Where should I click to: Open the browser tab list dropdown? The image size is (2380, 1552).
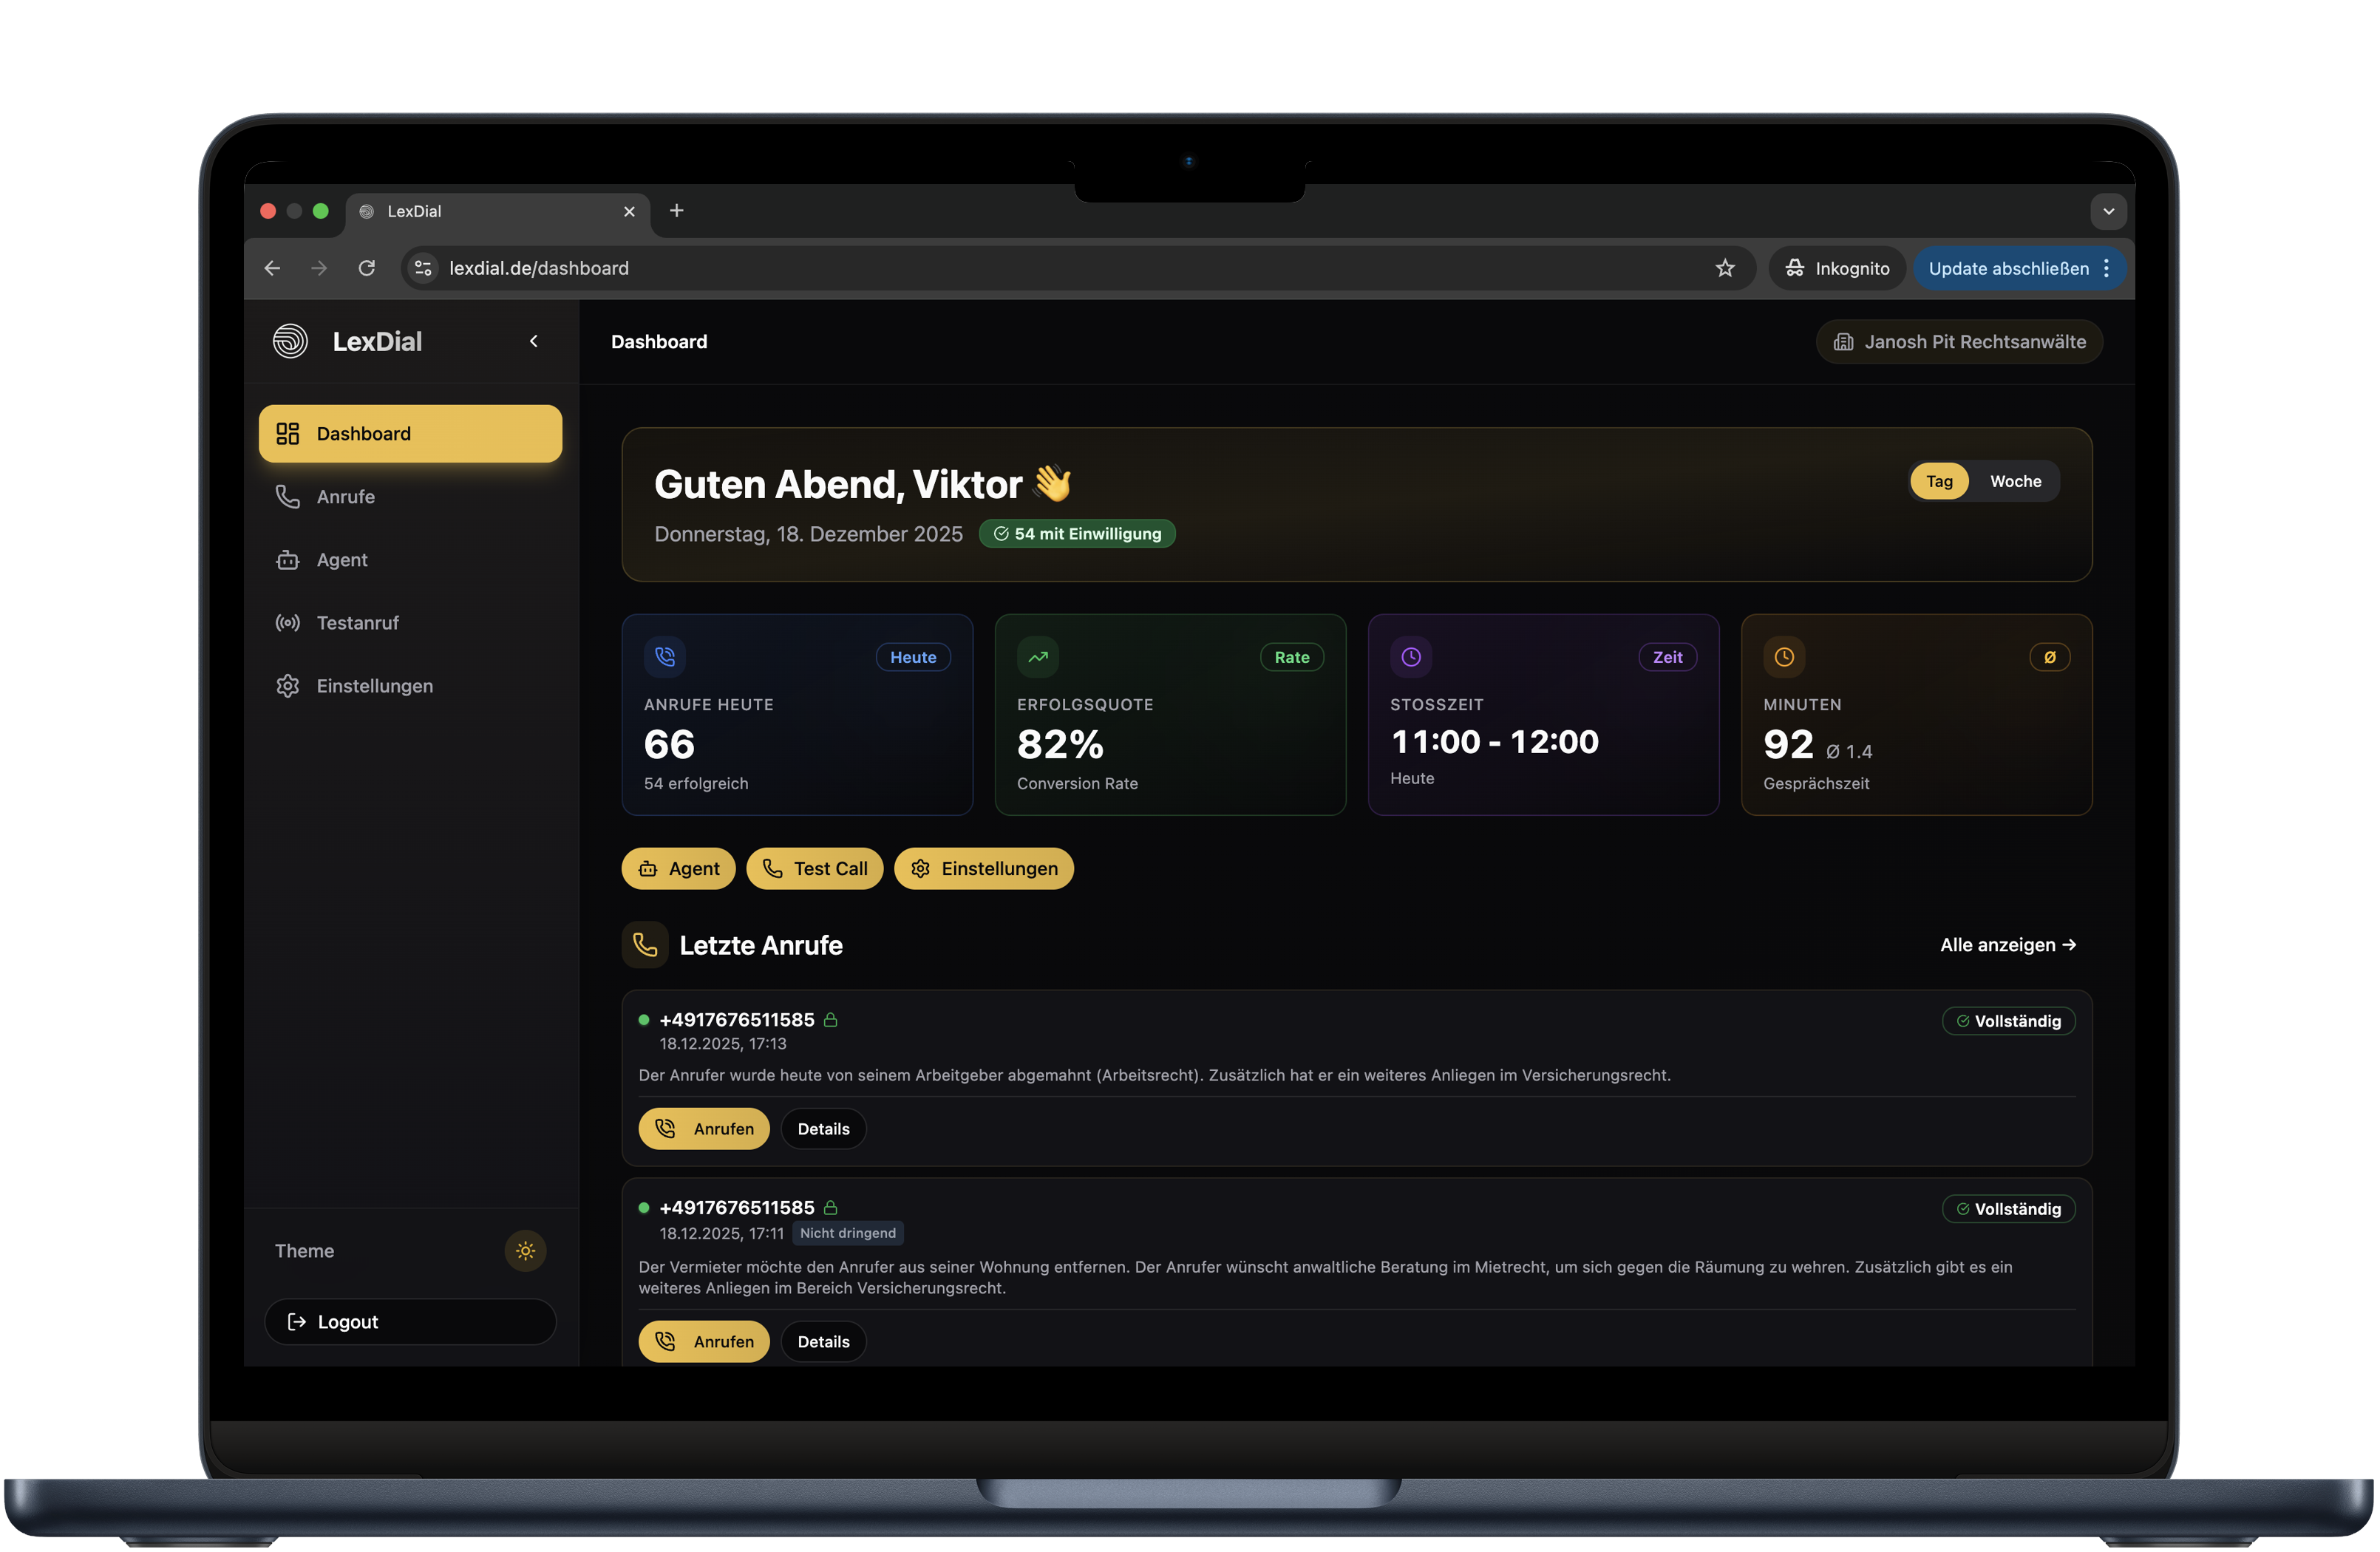2108,211
